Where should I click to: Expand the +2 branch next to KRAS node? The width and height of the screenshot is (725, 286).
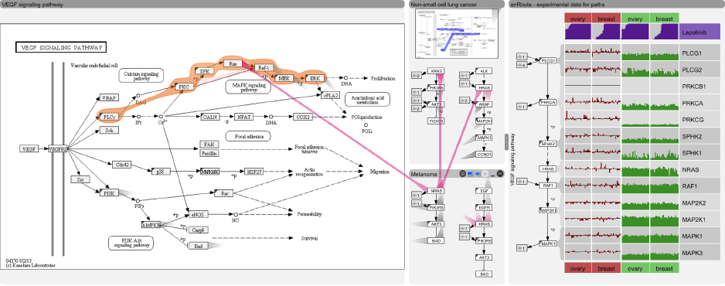click(417, 75)
